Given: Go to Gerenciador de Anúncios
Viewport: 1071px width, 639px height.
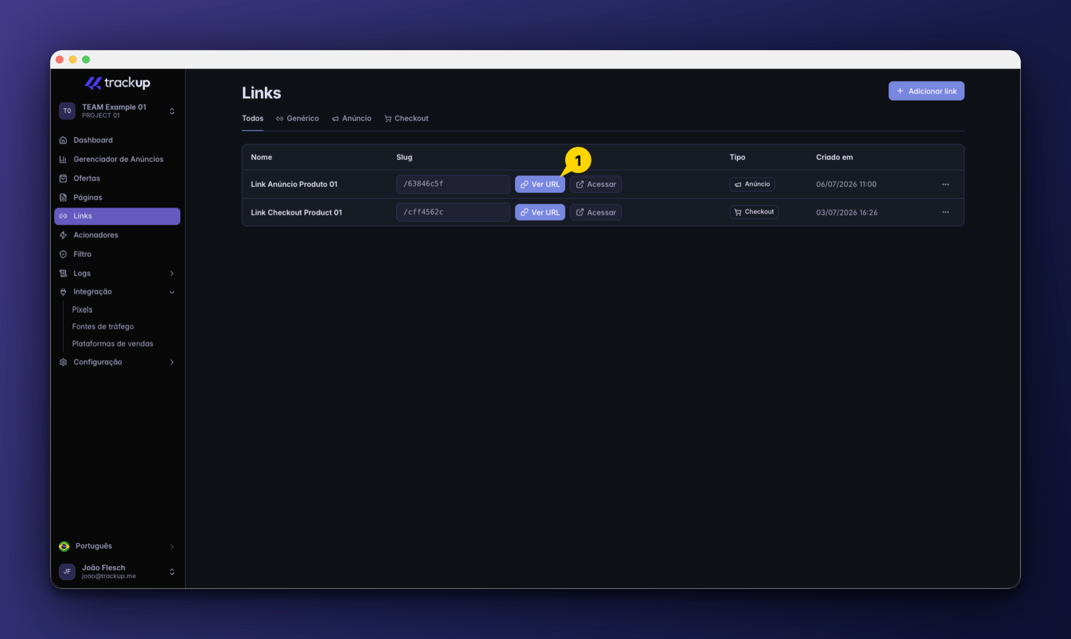Looking at the screenshot, I should point(117,159).
